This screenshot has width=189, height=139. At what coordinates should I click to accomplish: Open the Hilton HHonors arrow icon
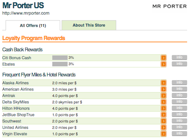click(x=164, y=108)
